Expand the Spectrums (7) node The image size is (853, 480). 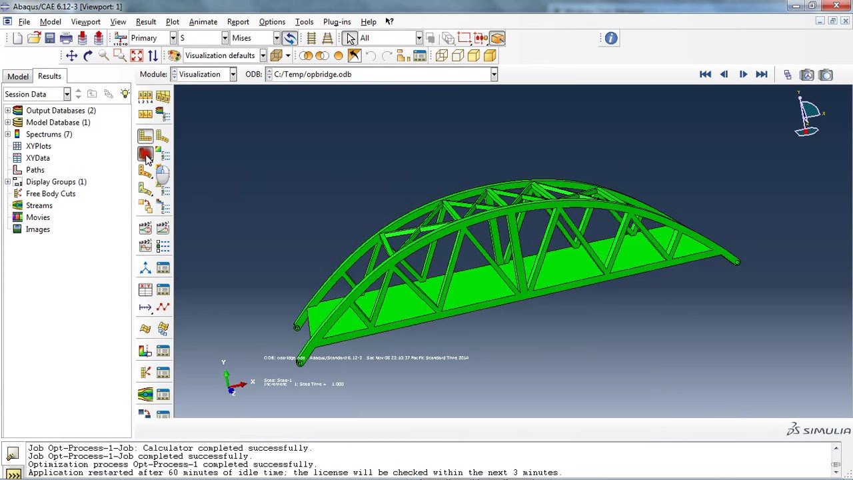point(7,135)
